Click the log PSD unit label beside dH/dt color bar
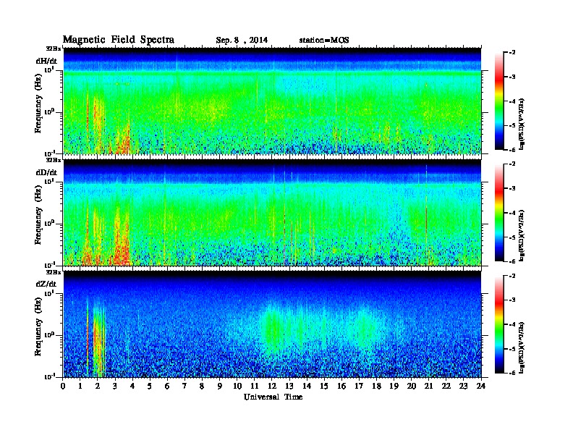Image resolution: width=573 pixels, height=443 pixels. (x=522, y=124)
